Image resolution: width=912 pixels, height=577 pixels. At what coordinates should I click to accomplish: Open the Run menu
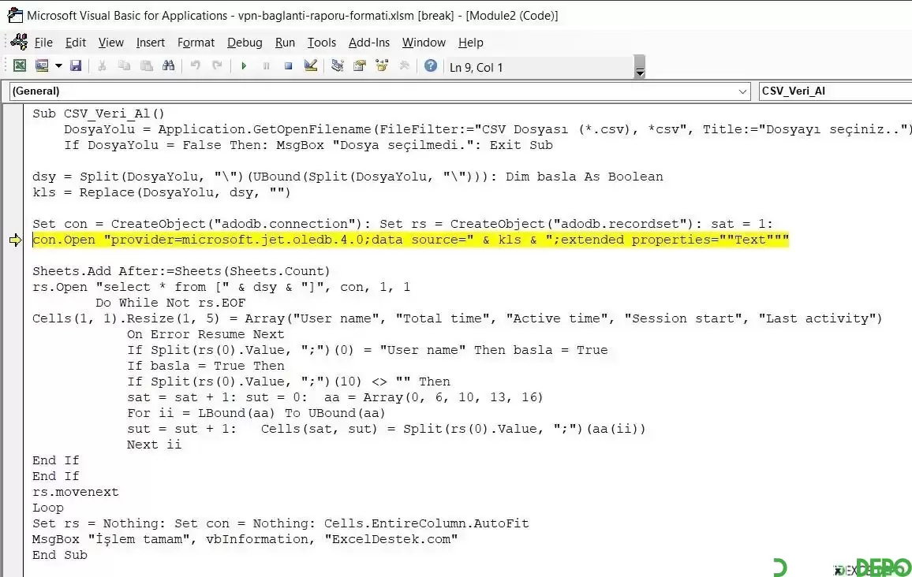click(285, 43)
